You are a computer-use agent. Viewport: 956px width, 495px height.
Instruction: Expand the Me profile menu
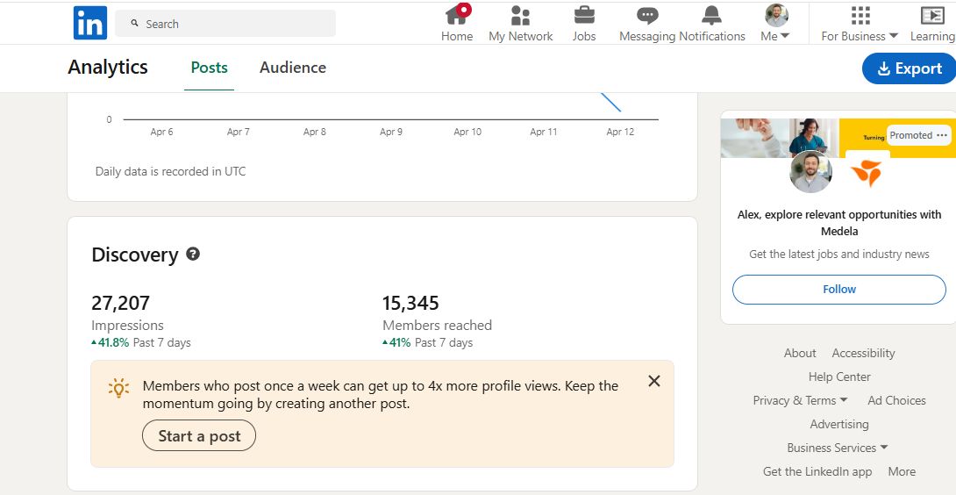775,23
